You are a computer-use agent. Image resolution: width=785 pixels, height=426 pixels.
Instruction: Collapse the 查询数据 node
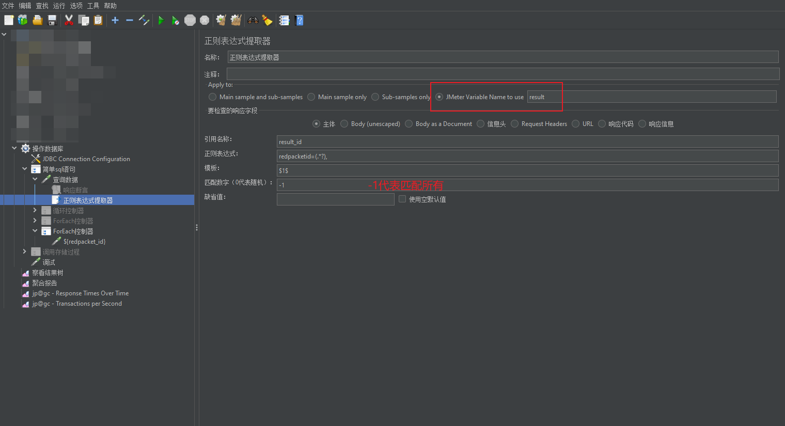click(x=35, y=179)
